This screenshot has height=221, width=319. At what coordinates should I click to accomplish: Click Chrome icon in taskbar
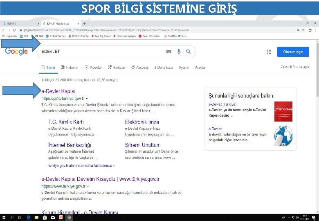pyautogui.click(x=69, y=217)
